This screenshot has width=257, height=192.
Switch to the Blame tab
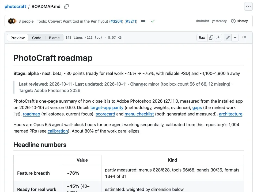54,38
